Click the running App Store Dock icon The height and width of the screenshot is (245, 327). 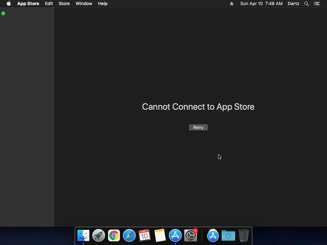(175, 235)
